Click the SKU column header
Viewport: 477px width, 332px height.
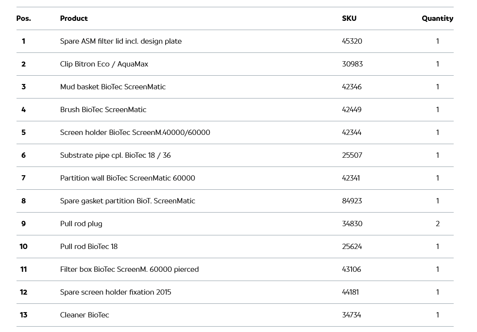(x=349, y=18)
